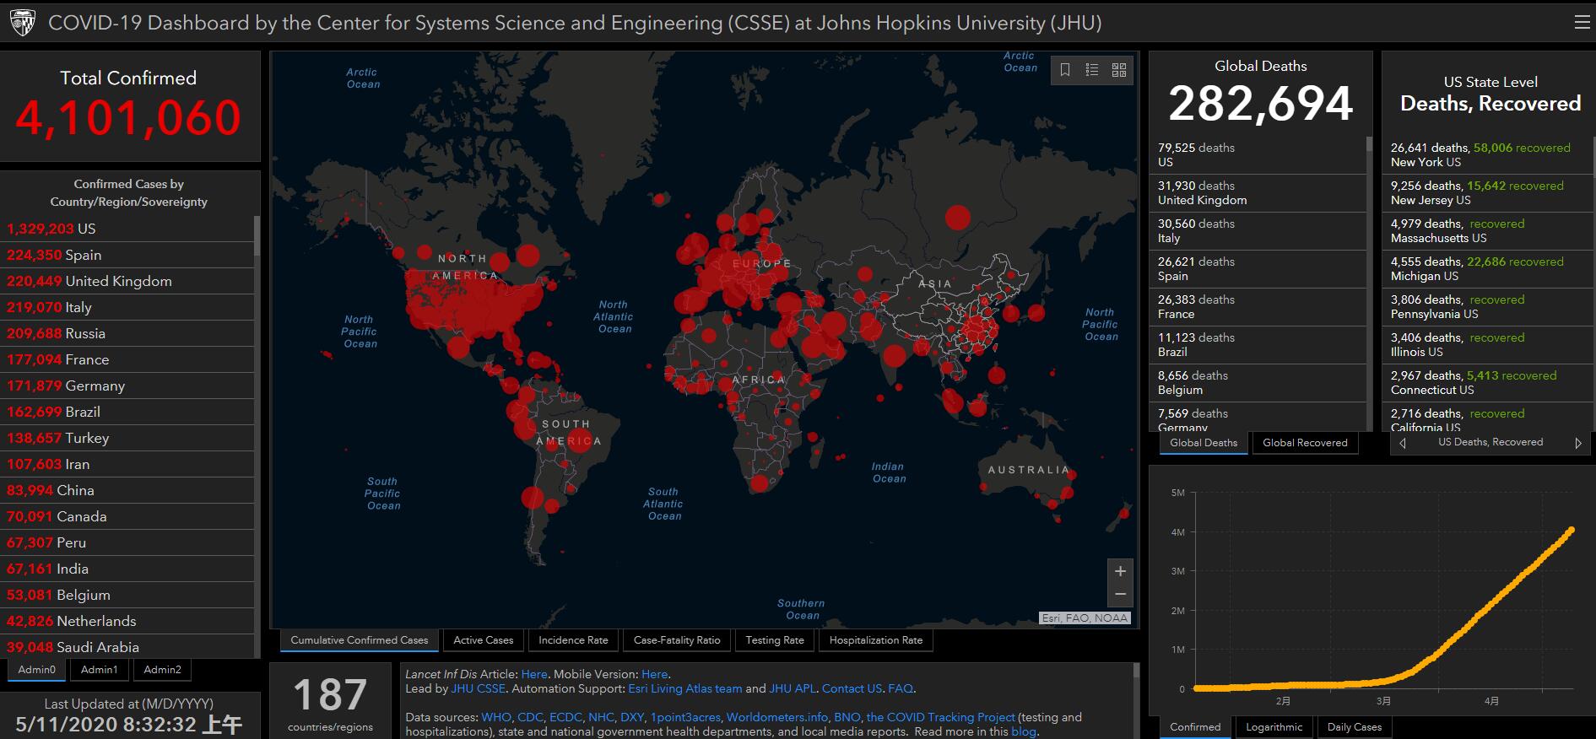1596x739 pixels.
Task: Zoom in on the map
Action: point(1120,571)
